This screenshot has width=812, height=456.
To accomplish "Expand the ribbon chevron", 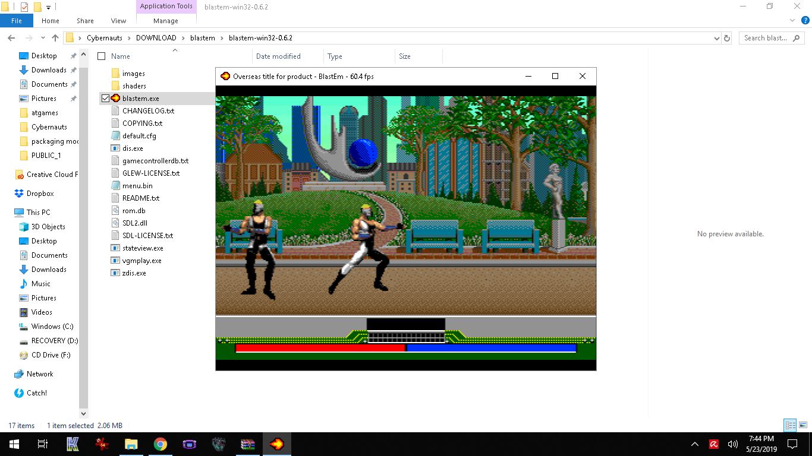I will pos(793,20).
